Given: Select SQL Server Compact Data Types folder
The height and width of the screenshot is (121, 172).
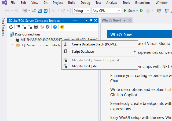Looking at the screenshot, I should pyautogui.click(x=41, y=45).
